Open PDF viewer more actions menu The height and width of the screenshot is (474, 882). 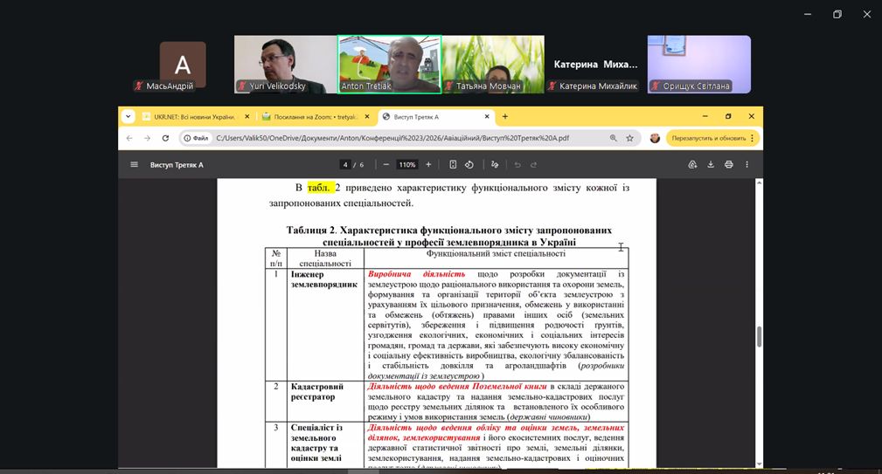pyautogui.click(x=747, y=164)
